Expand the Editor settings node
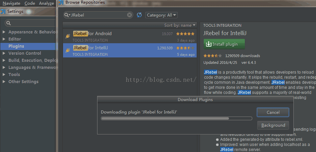 (4, 39)
